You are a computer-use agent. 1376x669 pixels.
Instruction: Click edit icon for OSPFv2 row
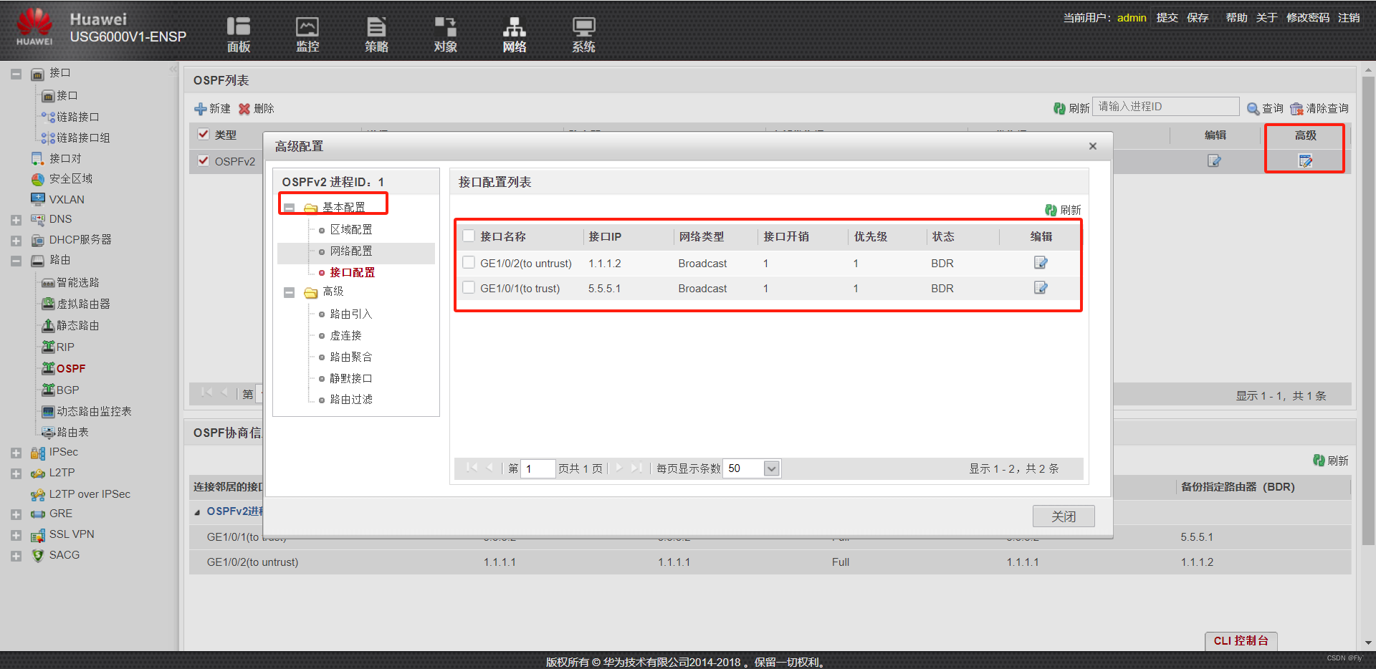(1214, 160)
